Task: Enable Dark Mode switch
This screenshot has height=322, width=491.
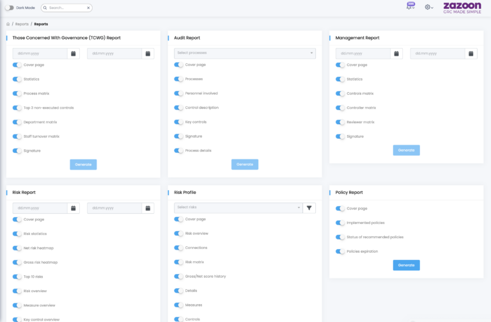Action: tap(9, 8)
